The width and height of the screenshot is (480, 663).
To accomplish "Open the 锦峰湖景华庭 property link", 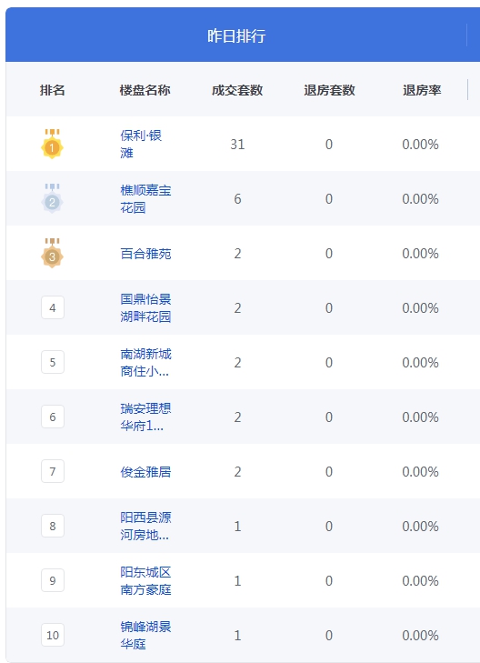I will [x=145, y=635].
